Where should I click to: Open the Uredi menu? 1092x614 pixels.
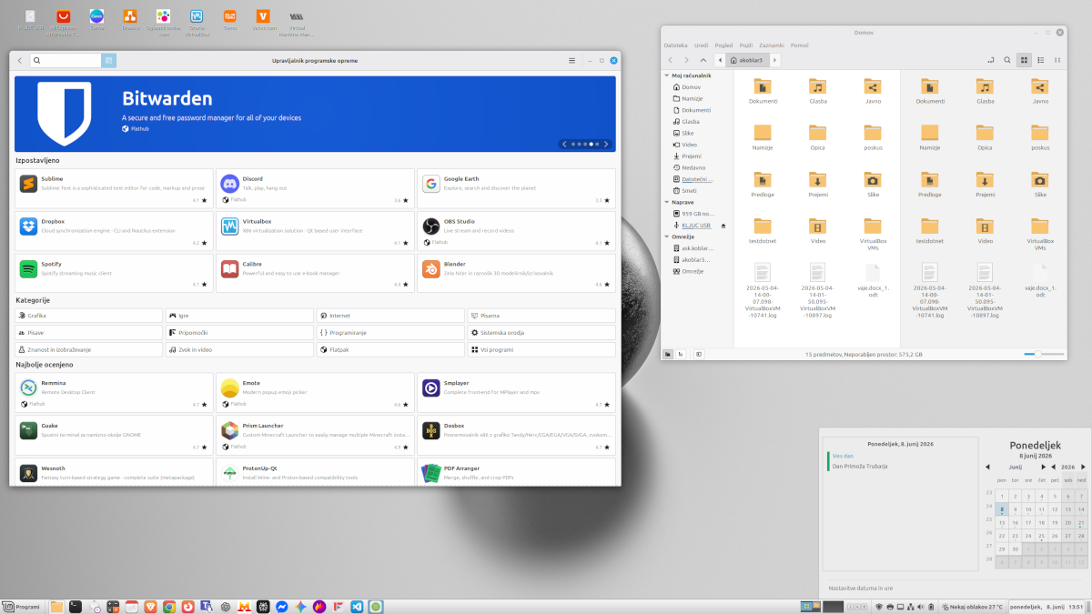pos(702,45)
